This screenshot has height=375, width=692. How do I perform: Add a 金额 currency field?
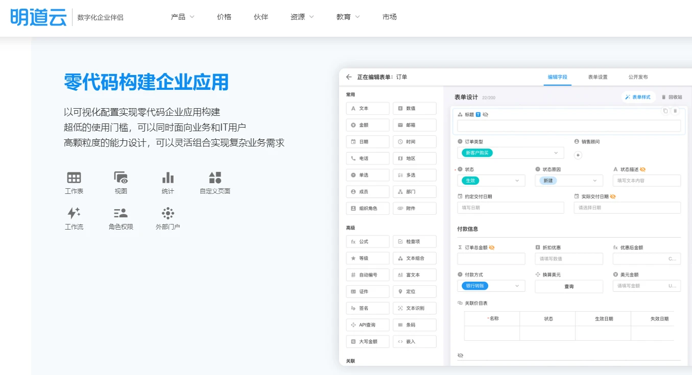point(368,125)
